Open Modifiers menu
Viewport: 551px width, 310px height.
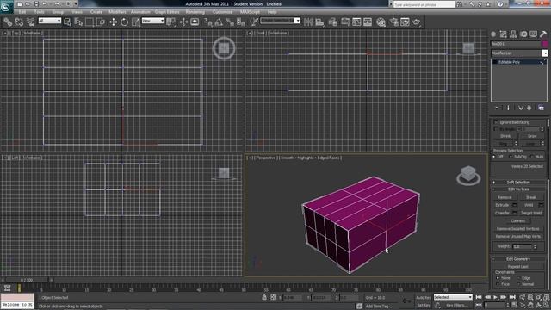click(117, 12)
